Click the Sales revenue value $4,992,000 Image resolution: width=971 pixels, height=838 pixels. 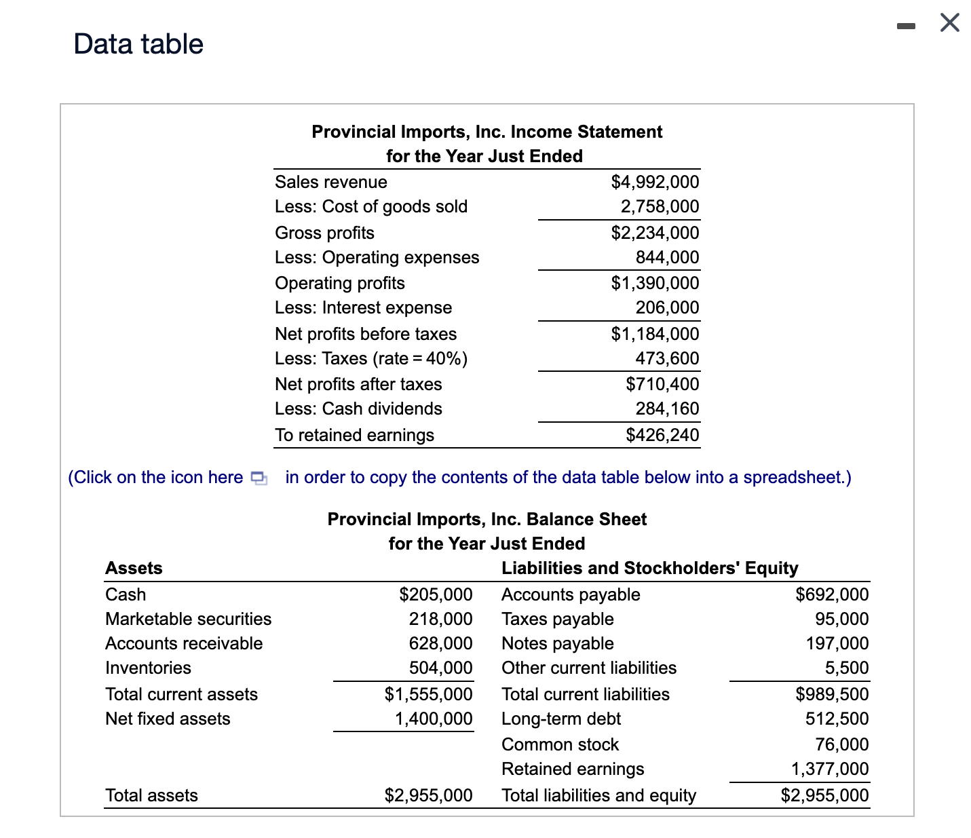655,181
